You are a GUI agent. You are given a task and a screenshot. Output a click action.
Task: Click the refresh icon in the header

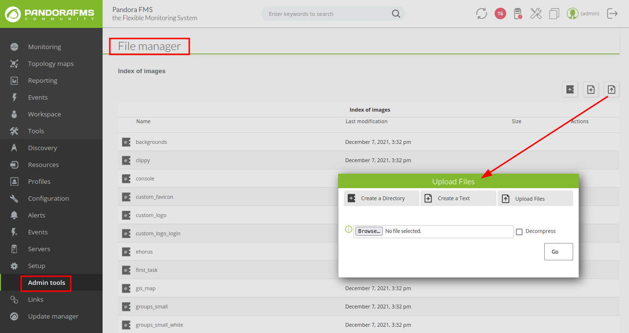coord(482,13)
